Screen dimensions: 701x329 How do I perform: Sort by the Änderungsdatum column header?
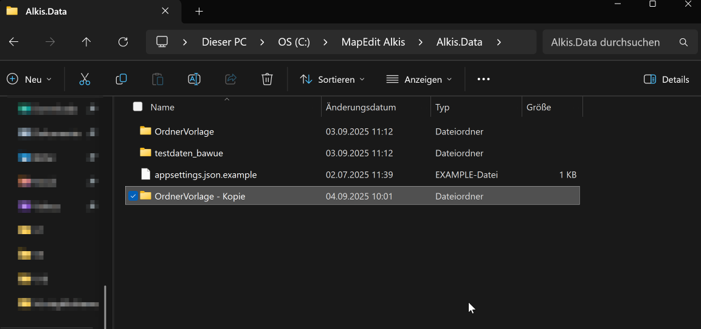click(361, 107)
